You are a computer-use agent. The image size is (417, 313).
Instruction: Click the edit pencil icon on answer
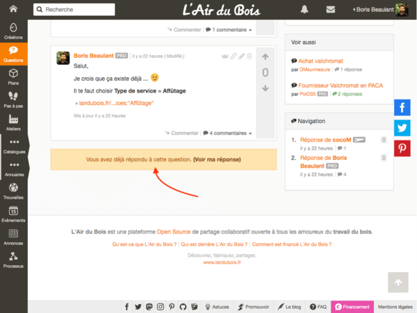(x=242, y=56)
